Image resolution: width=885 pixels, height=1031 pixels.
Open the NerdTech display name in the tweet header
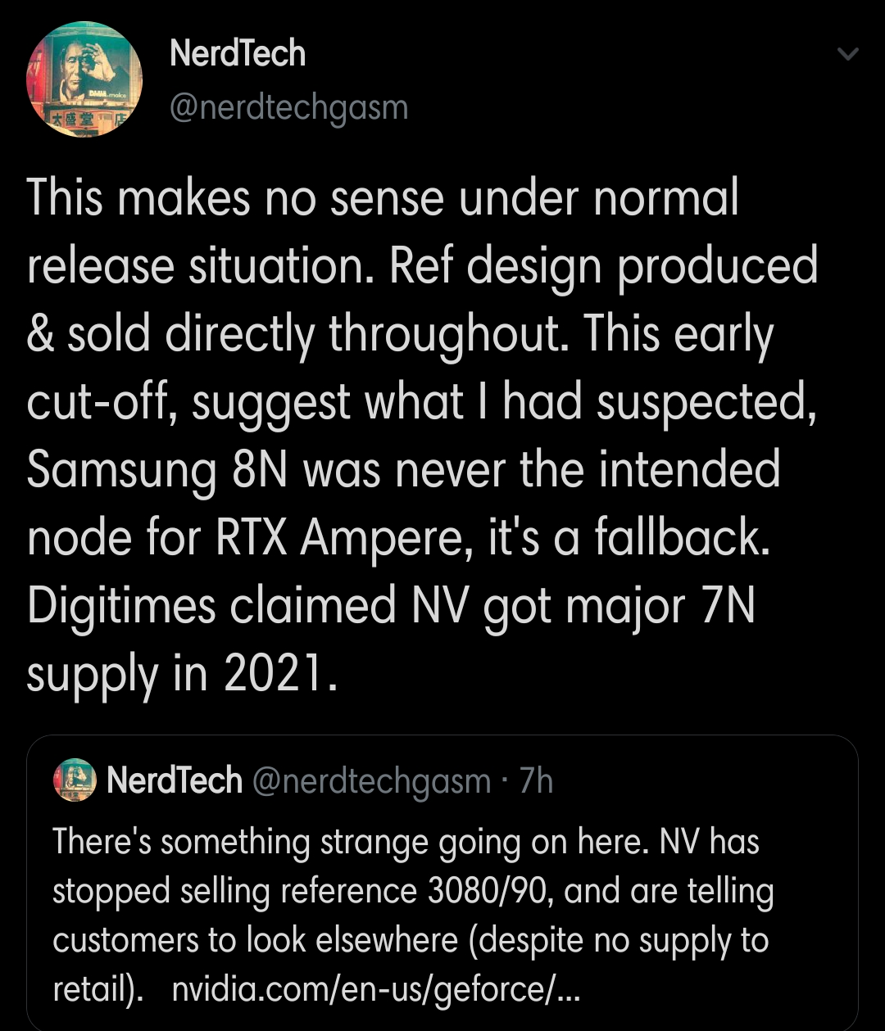pyautogui.click(x=238, y=54)
